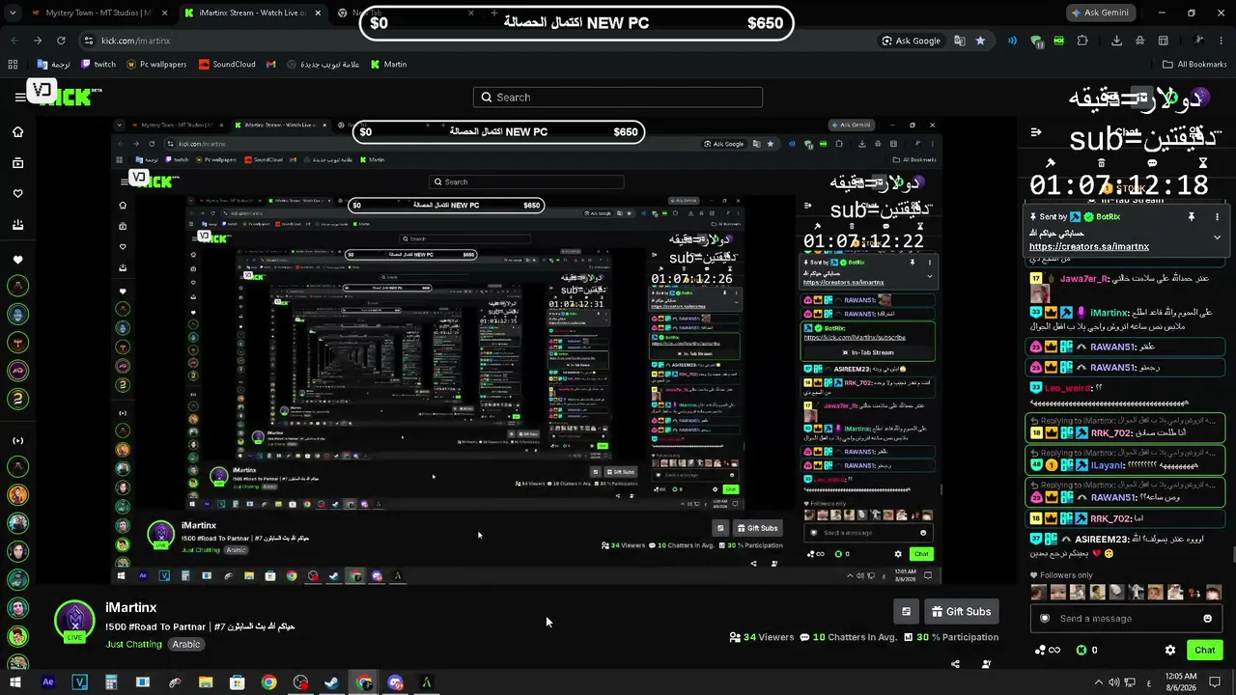1236x695 pixels.
Task: Open Chrome downloads icon
Action: (x=1117, y=41)
